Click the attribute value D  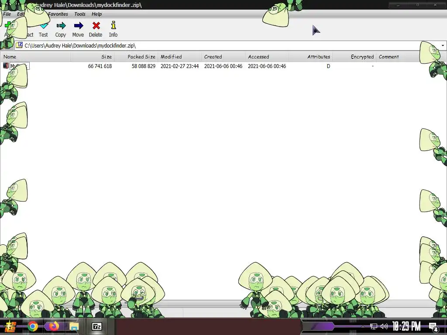tap(328, 66)
